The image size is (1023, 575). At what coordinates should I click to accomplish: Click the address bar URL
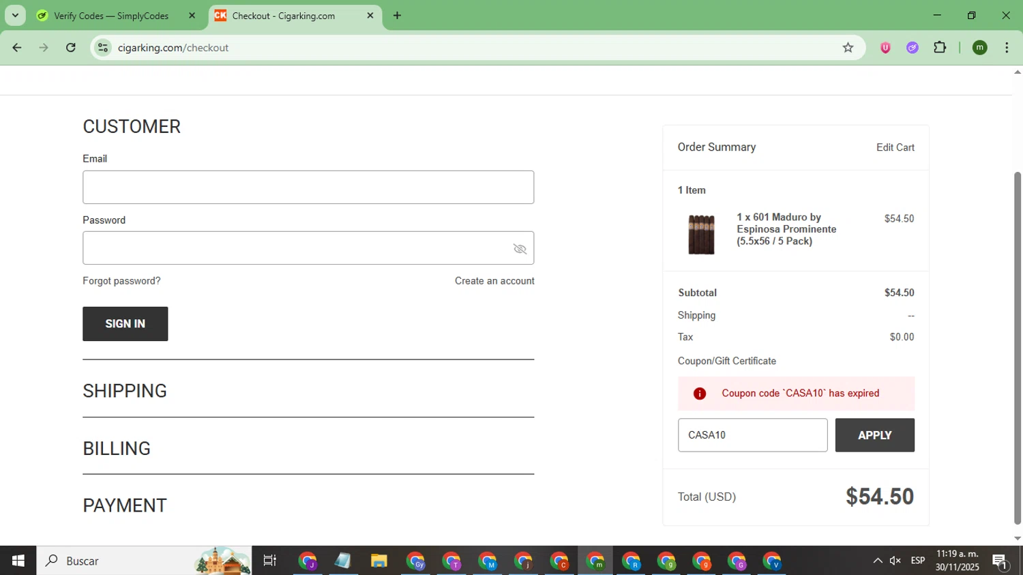pyautogui.click(x=173, y=48)
